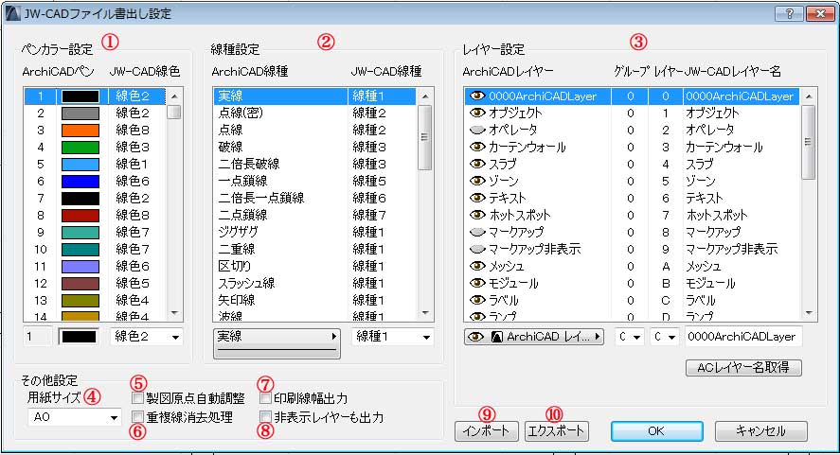The image size is (840, 455).
Task: Select the 一点鎖線 line type row
Action: click(x=314, y=181)
